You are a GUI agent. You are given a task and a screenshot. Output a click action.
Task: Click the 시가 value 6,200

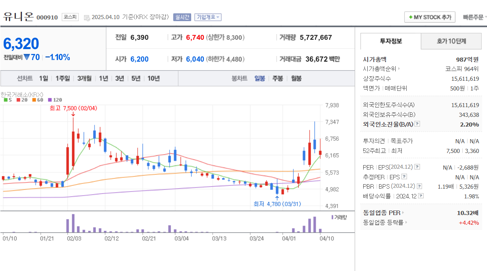(140, 59)
